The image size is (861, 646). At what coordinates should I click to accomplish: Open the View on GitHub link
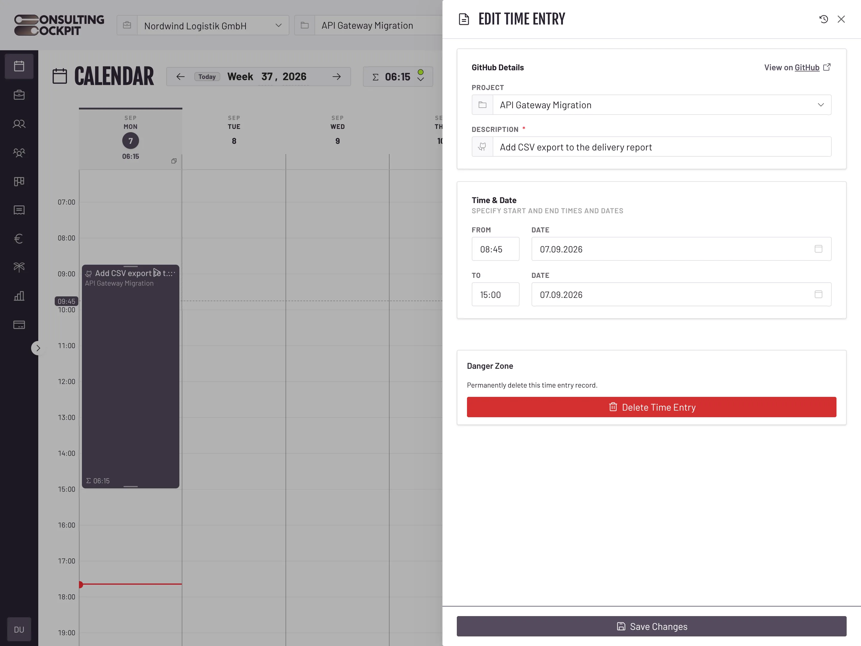(798, 67)
